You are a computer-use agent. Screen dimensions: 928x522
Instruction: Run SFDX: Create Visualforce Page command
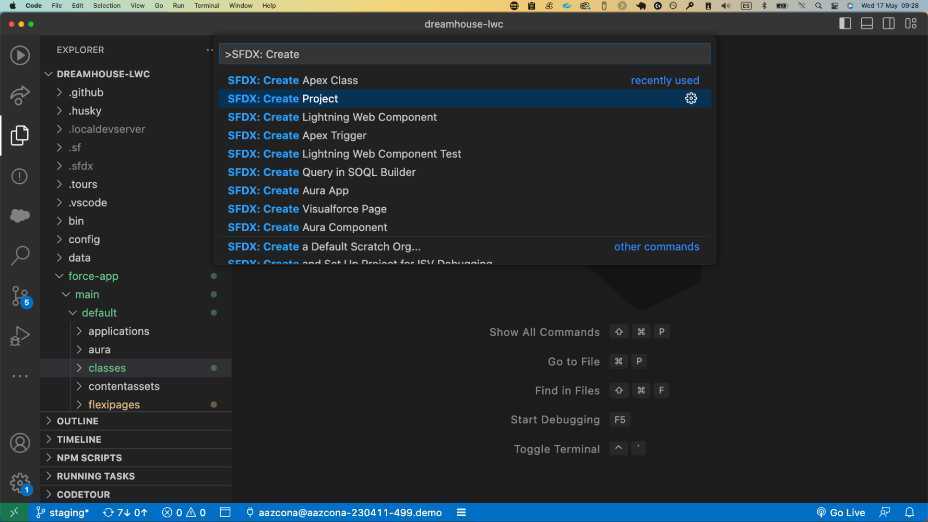(x=465, y=209)
